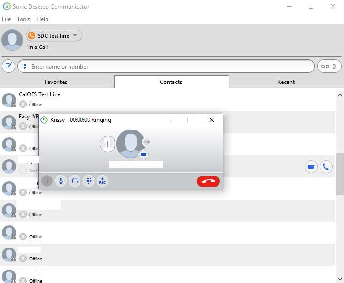This screenshot has height=283, width=344.
Task: Mute the microphone in call window
Action: (61, 181)
